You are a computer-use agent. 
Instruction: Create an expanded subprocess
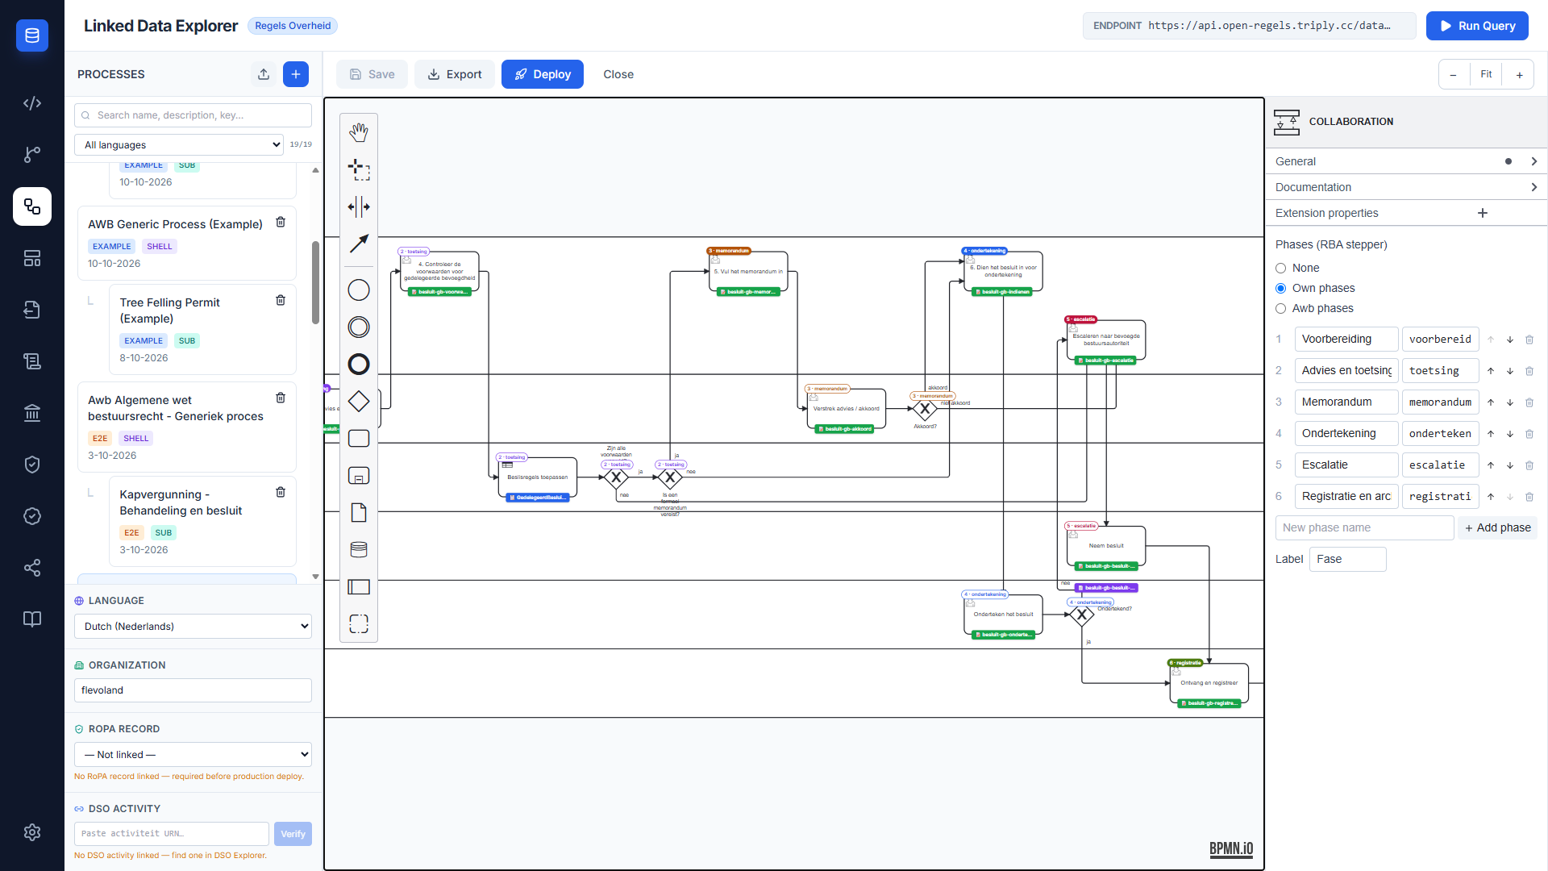click(x=359, y=476)
